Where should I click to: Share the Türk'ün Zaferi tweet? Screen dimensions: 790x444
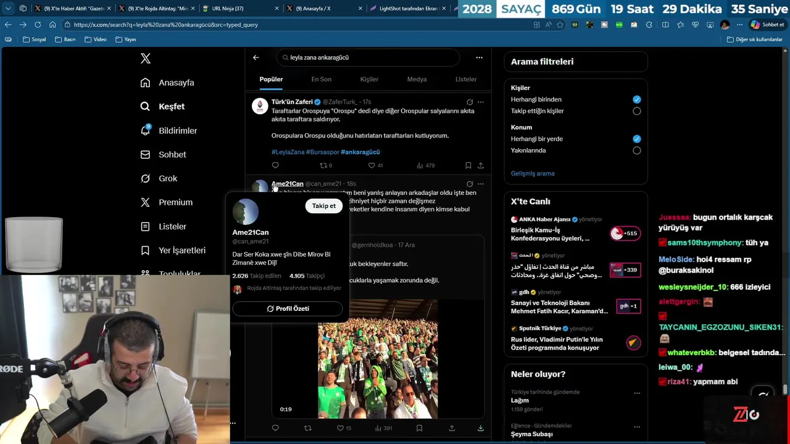click(481, 165)
